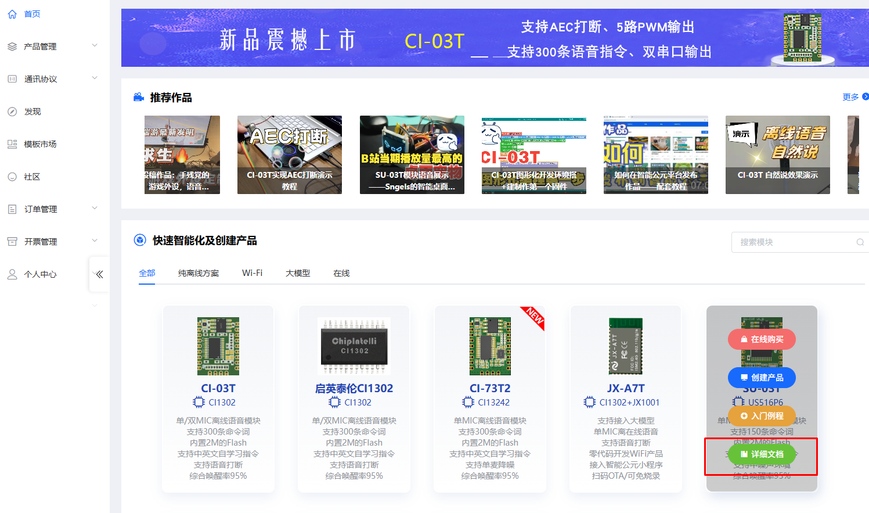Image resolution: width=869 pixels, height=513 pixels.
Task: Open the AEC打断 demo video thumbnail
Action: tap(290, 155)
